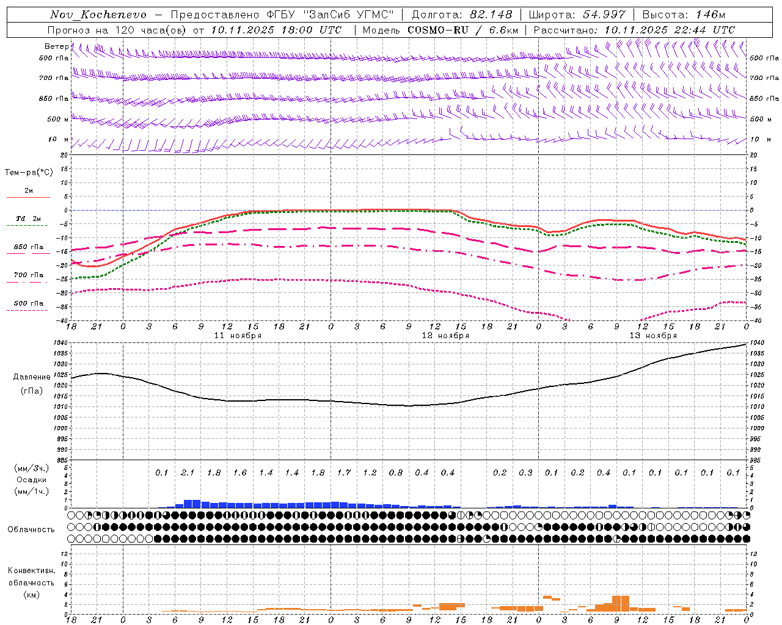Viewport: 782px width, 625px height.
Task: Click the latitude value Широта: 54.997
Action: pos(577,15)
